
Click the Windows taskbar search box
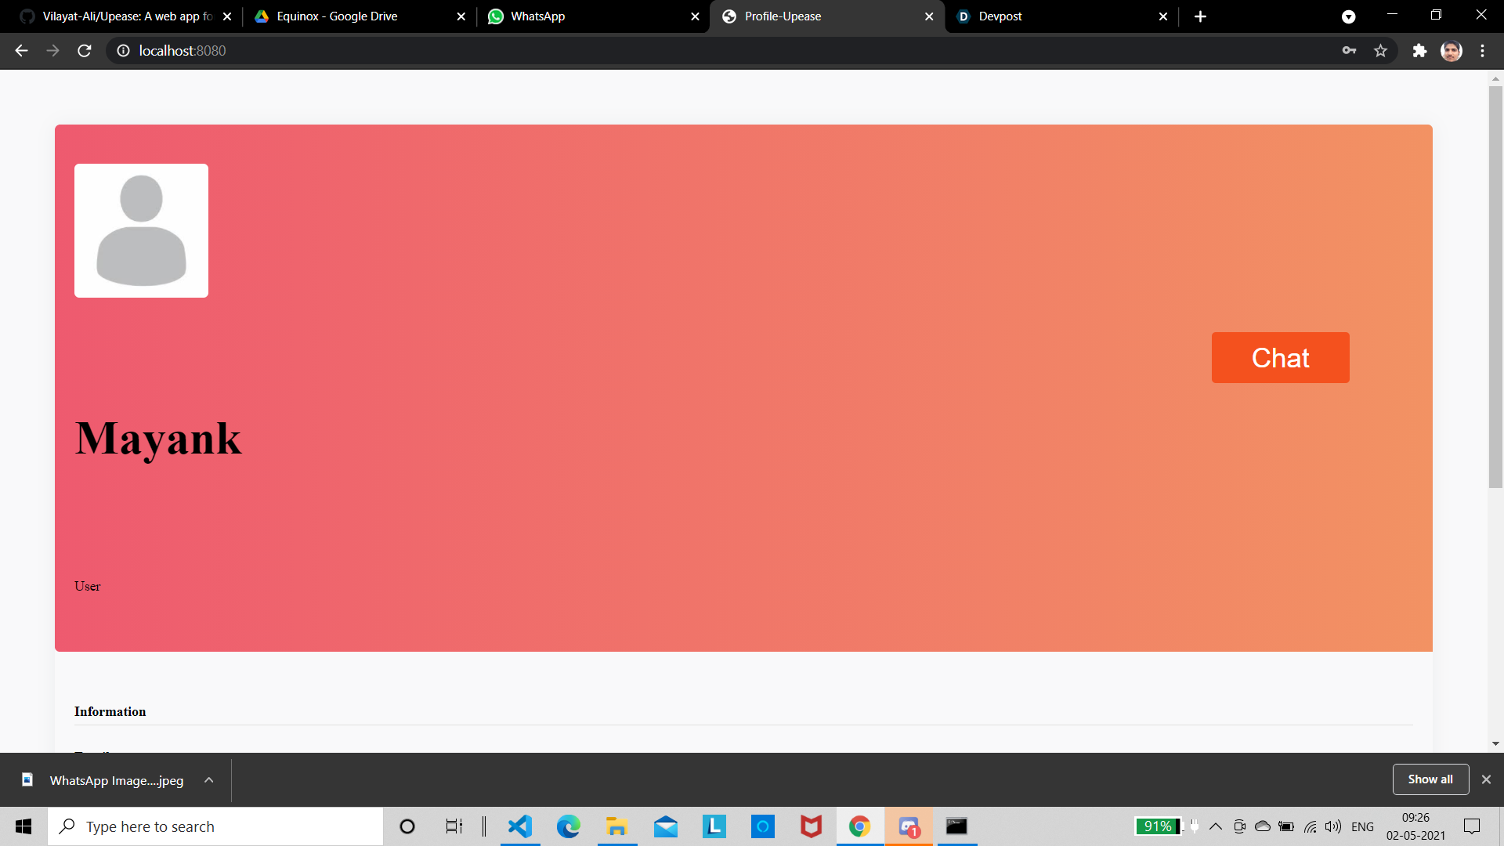pyautogui.click(x=215, y=826)
